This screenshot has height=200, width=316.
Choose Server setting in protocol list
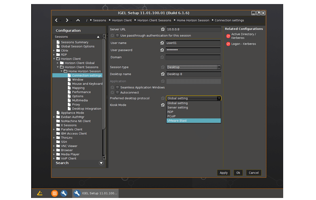tap(194, 107)
